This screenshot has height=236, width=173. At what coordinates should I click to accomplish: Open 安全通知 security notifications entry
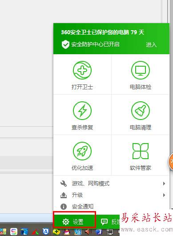click(x=112, y=207)
